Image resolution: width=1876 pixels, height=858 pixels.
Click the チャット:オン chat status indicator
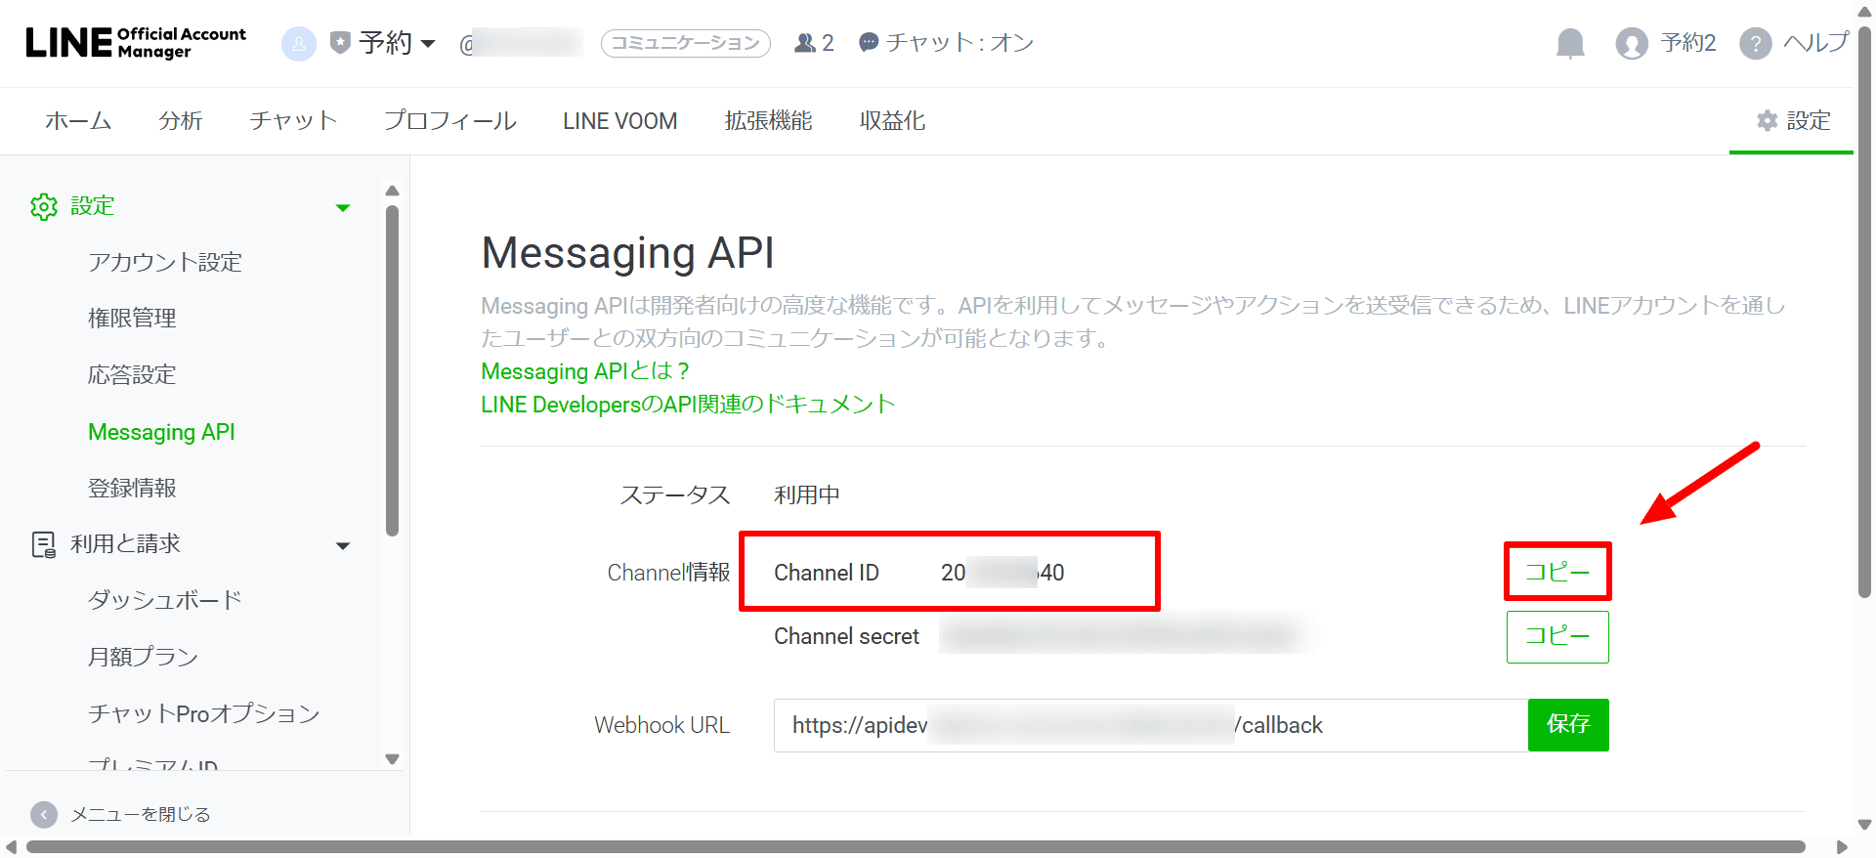click(946, 43)
